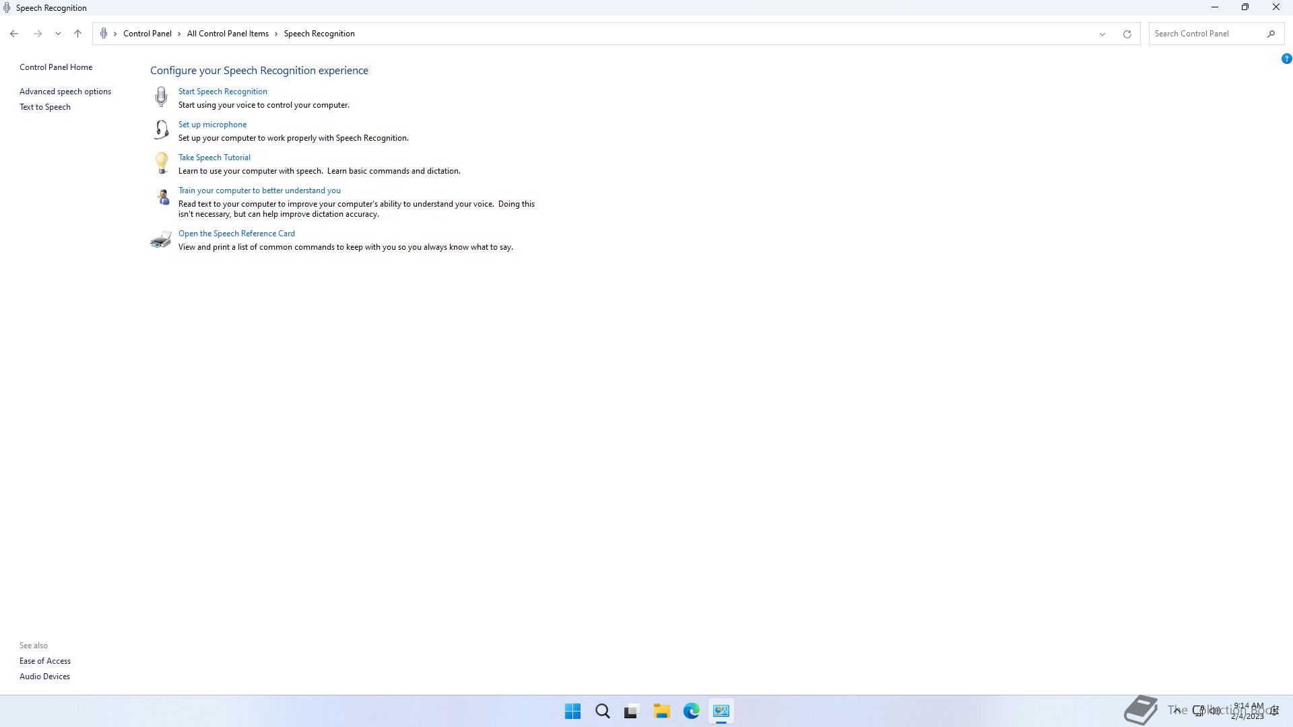Click the person icon beside the train-your-computer option

point(163,197)
